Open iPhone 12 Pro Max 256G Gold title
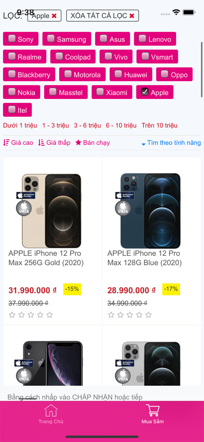Screen dimensions: 204x442 click(x=46, y=258)
